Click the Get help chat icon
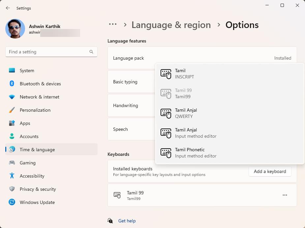Viewport: 305px width, 228px height. click(110, 221)
